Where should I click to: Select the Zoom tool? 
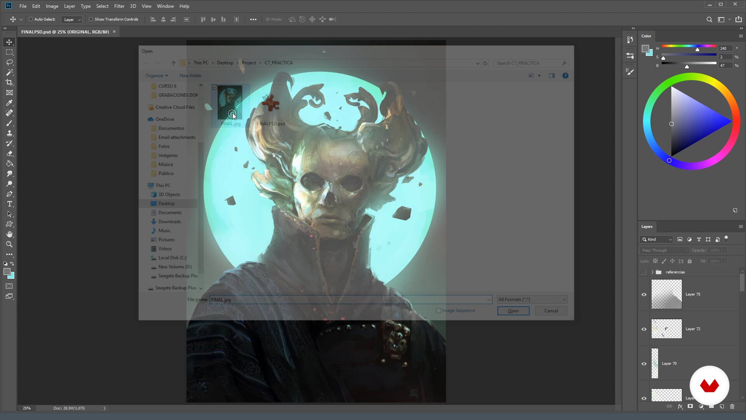(10, 244)
